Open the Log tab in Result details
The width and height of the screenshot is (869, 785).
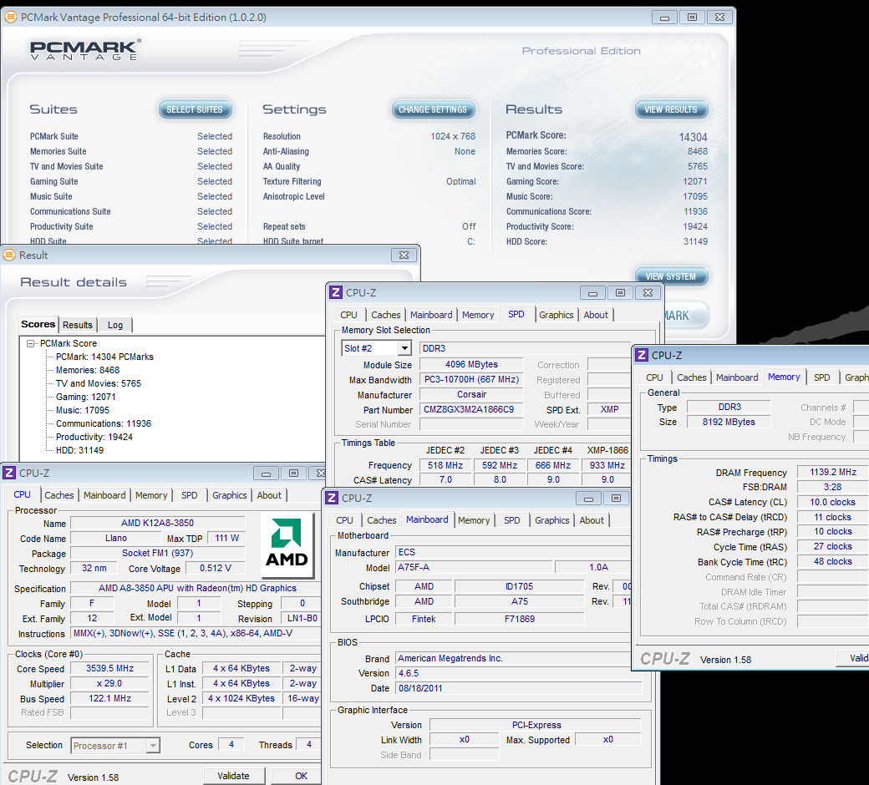[115, 325]
